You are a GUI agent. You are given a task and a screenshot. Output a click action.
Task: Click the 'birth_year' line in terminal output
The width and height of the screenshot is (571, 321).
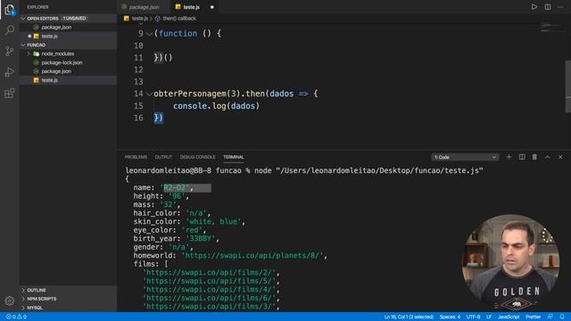[x=177, y=239]
